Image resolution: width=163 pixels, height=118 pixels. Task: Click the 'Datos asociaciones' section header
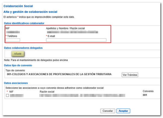click(x=16, y=83)
